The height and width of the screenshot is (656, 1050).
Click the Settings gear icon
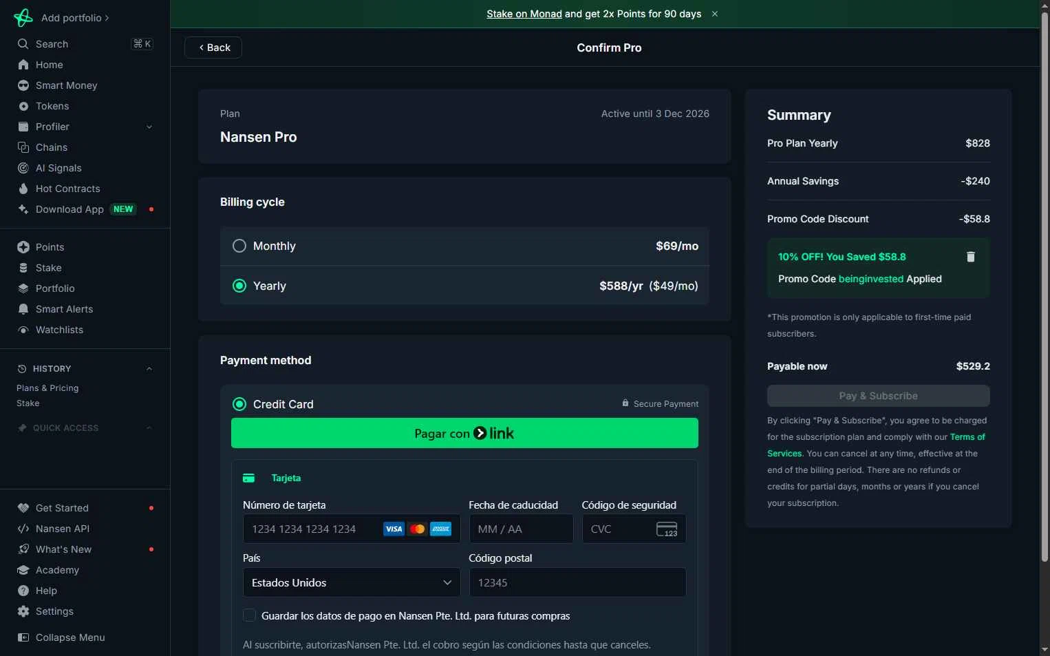pos(23,611)
